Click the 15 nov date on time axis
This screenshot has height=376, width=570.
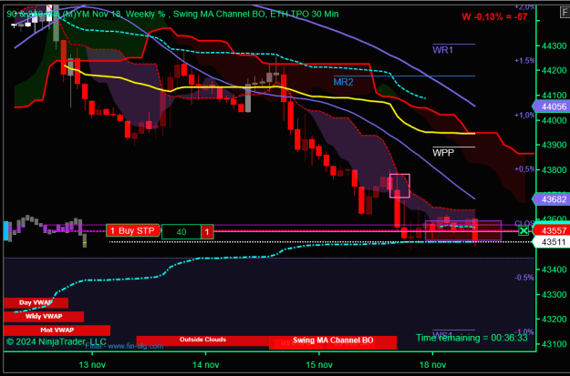tap(319, 364)
